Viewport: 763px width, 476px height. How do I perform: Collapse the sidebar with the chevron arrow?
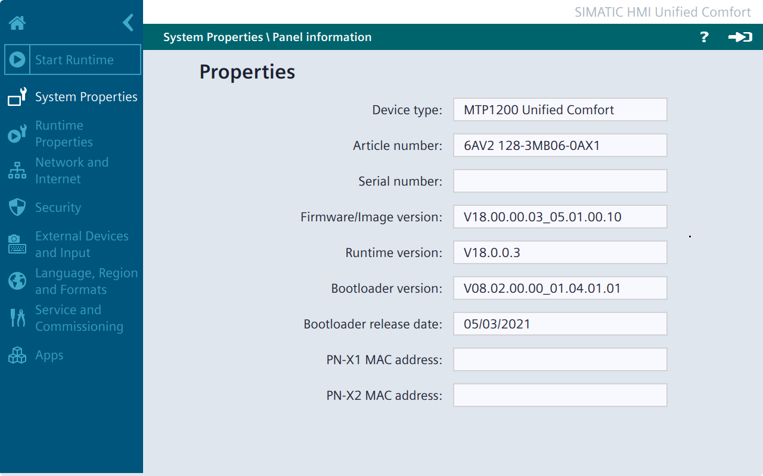click(x=128, y=23)
